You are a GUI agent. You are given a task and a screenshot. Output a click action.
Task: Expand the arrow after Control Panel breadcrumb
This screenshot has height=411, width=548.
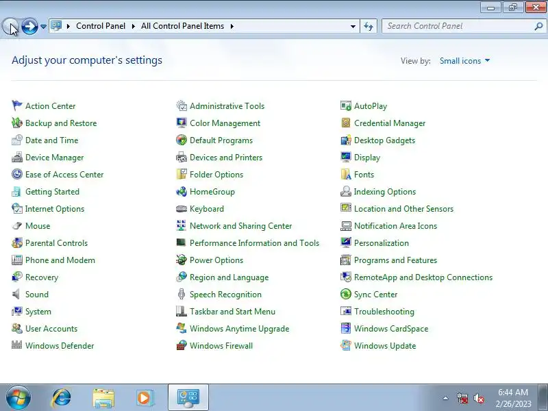coord(133,26)
